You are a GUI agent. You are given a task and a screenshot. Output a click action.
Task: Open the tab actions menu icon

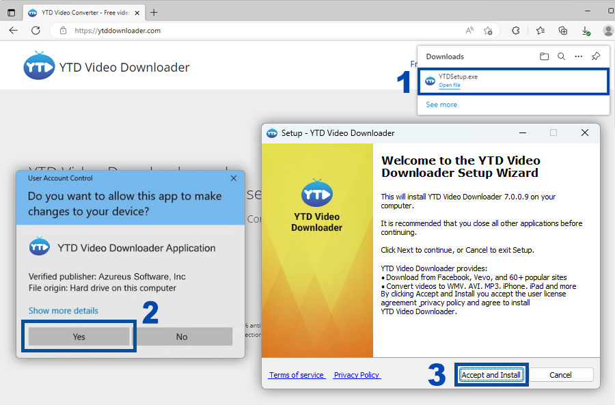pyautogui.click(x=12, y=12)
